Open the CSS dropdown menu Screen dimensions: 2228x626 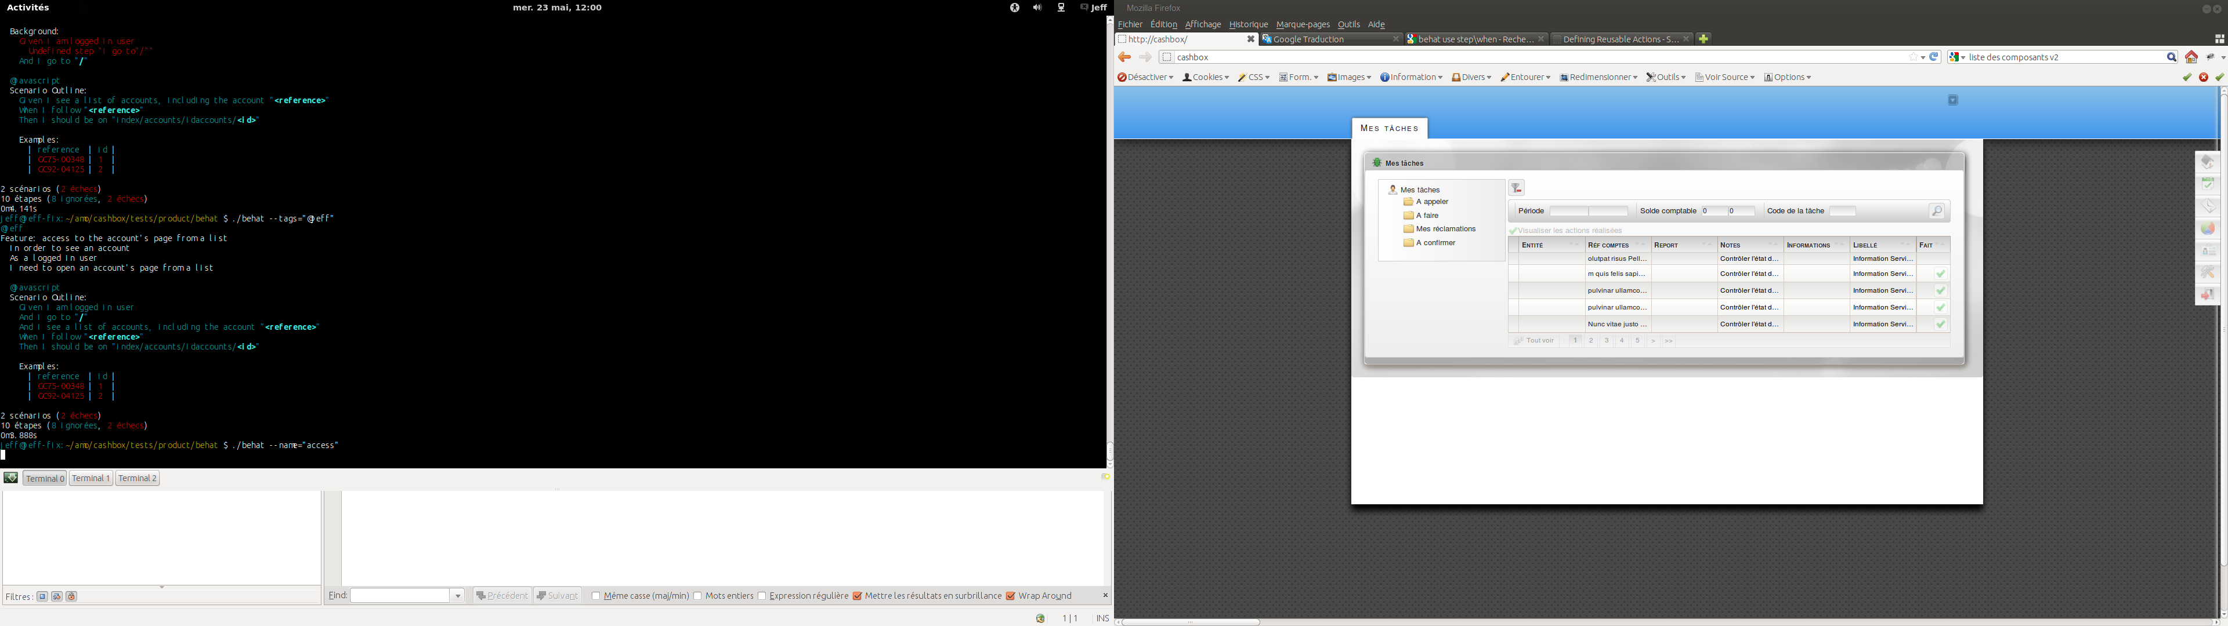click(x=1253, y=78)
